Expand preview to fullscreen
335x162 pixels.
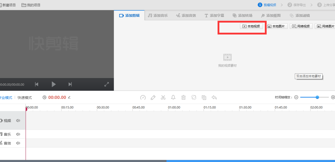tap(107, 84)
